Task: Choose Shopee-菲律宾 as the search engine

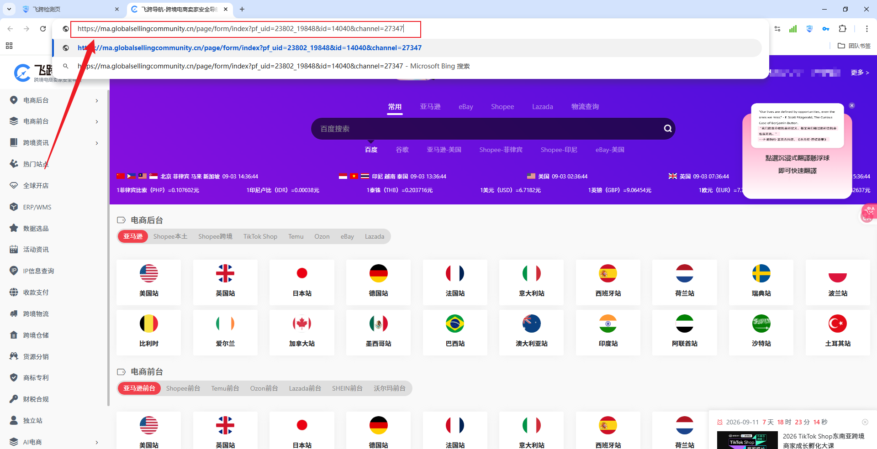Action: [501, 150]
